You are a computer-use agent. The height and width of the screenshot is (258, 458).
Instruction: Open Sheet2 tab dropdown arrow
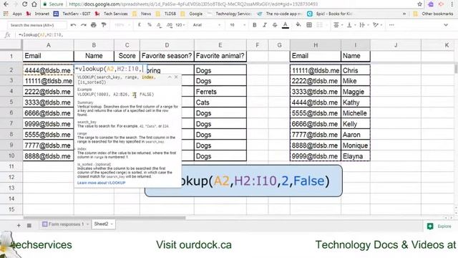[x=112, y=224]
